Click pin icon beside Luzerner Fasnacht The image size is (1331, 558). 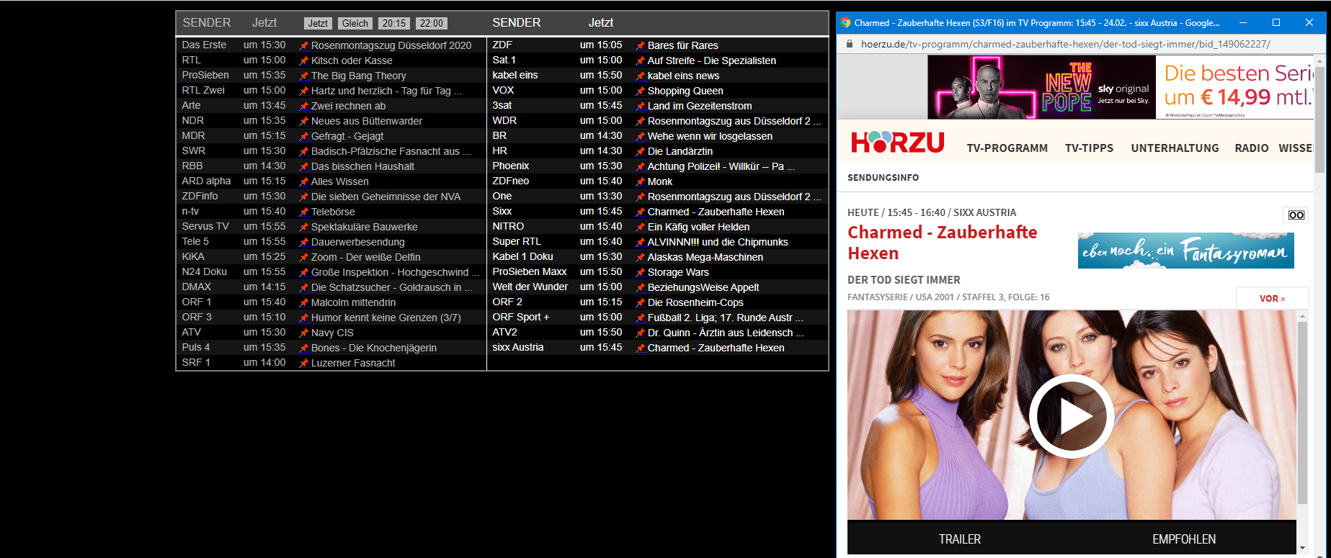(x=304, y=363)
